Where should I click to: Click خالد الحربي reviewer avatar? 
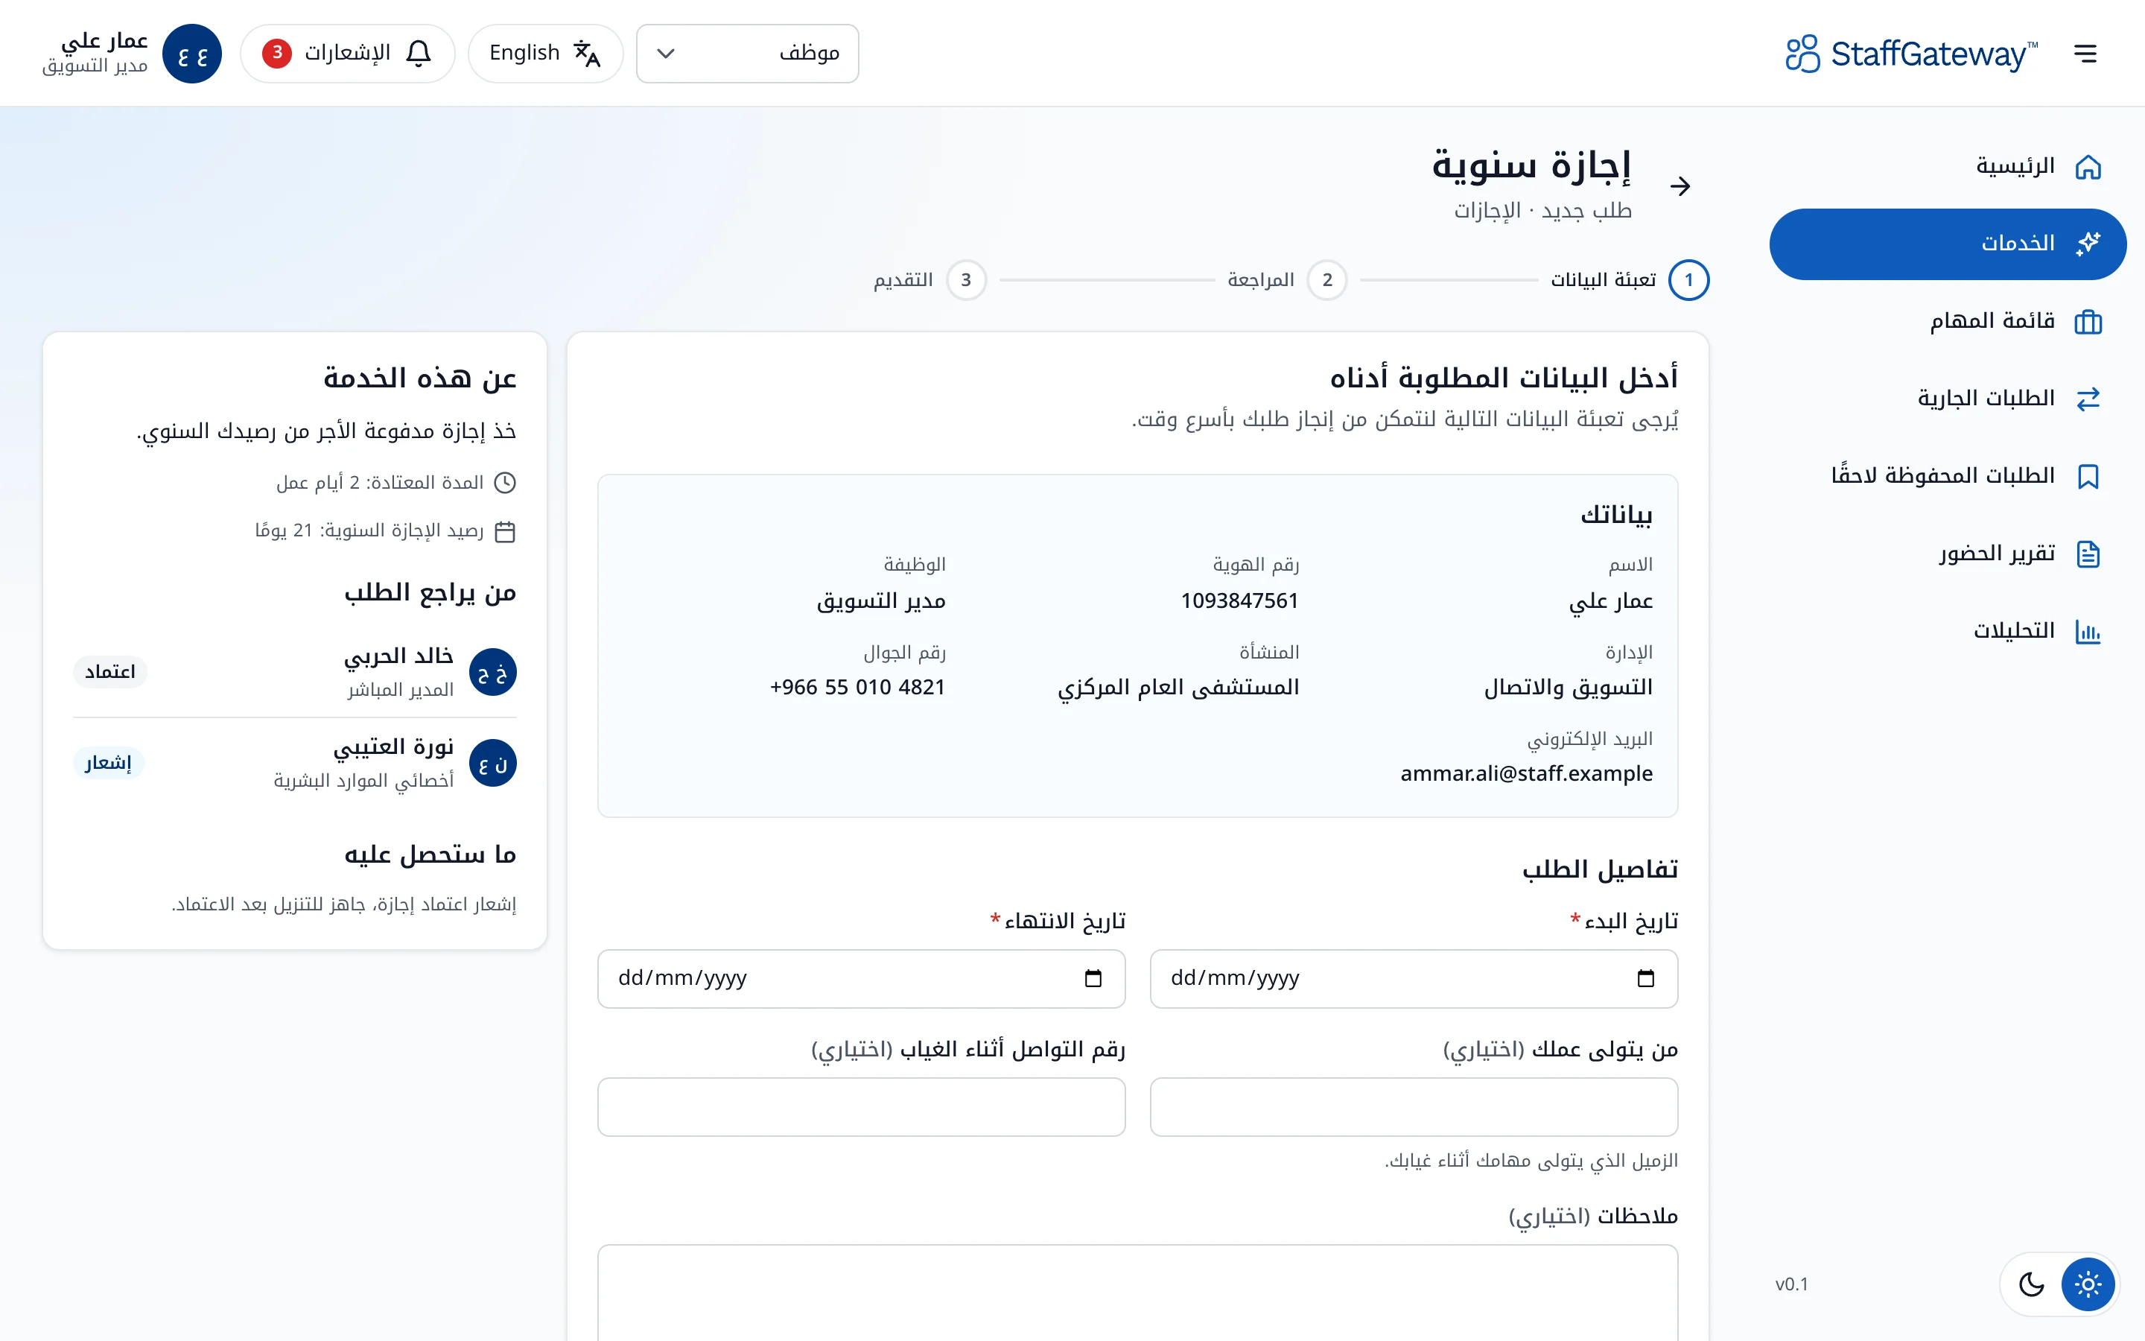tap(493, 672)
